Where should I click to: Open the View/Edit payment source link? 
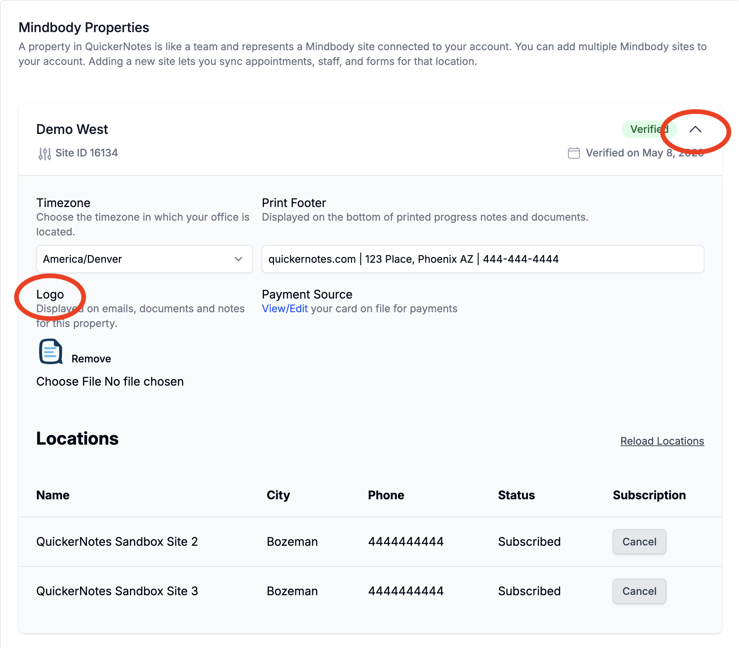click(x=285, y=309)
